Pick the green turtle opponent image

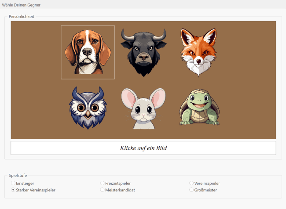coord(198,108)
